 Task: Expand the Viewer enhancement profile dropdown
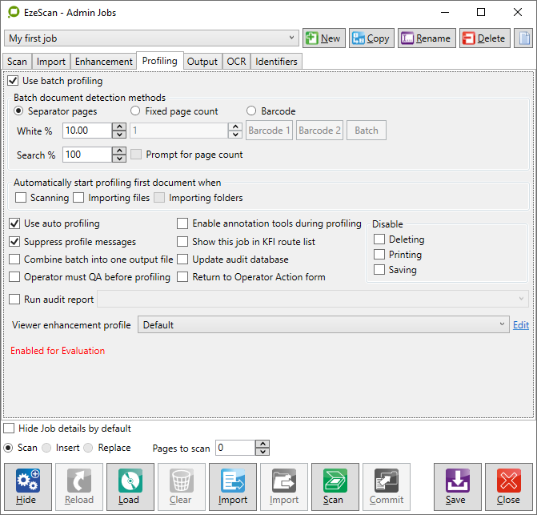502,325
